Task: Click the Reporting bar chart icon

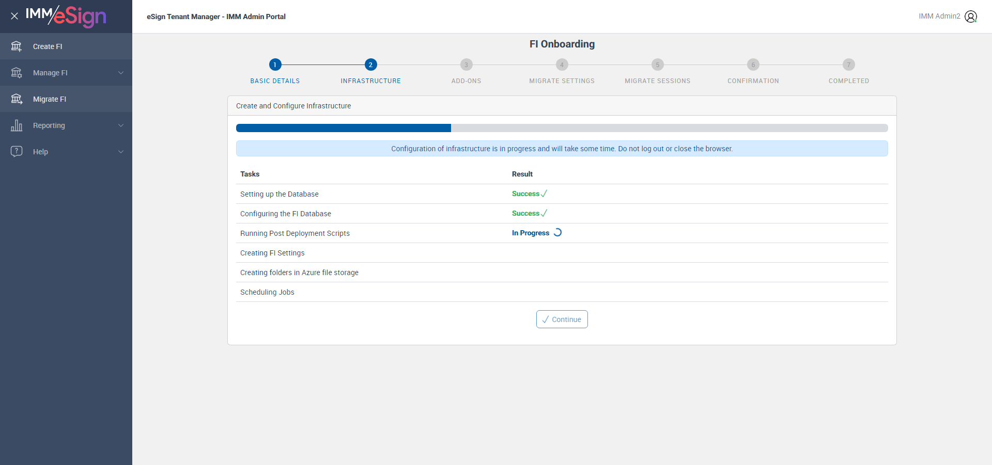Action: click(x=17, y=125)
